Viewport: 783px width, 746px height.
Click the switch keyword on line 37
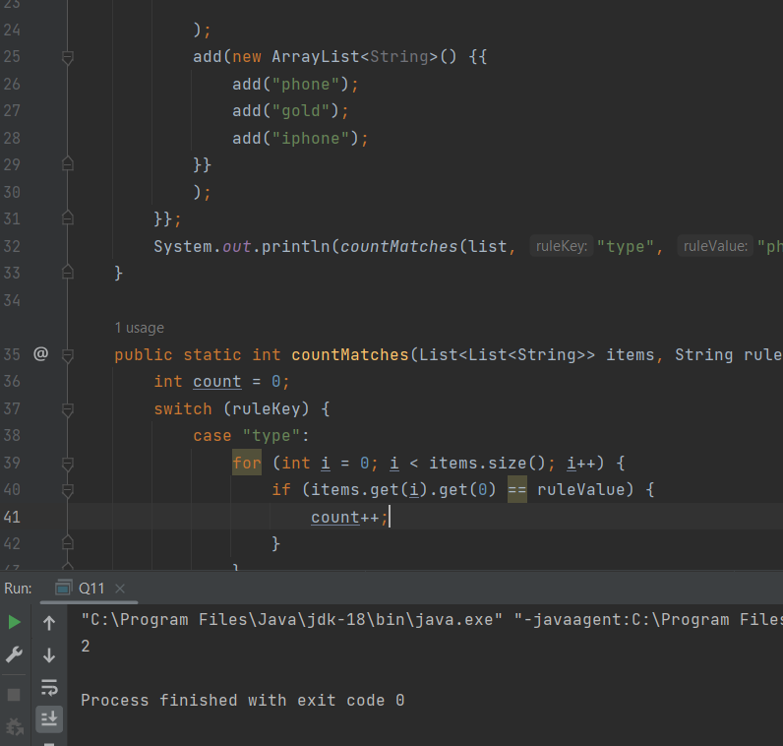(183, 408)
